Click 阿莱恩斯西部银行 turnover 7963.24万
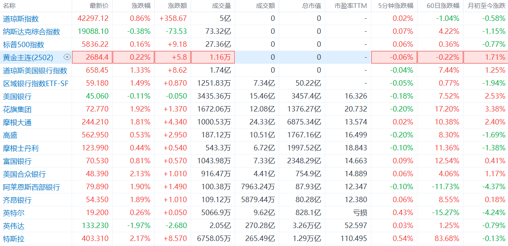 tap(259, 187)
